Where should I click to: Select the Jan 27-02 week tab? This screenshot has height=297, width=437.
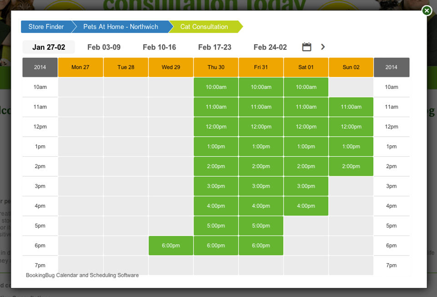(49, 47)
